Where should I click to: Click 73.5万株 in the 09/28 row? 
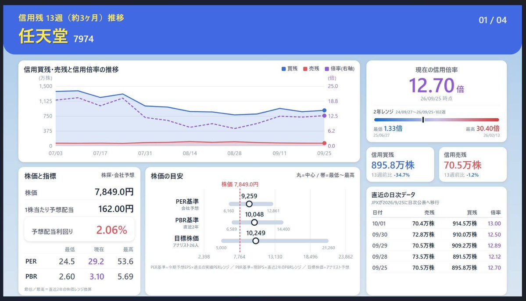(423, 257)
